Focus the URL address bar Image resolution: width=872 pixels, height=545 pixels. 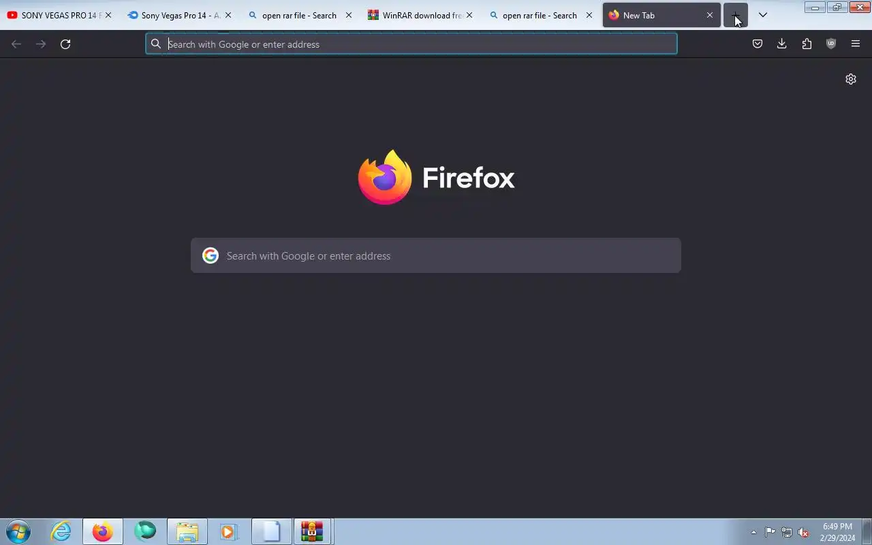pos(411,44)
